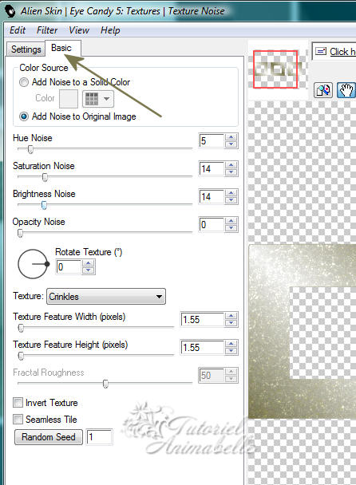
Task: Click the color grid palette icon
Action: (x=92, y=99)
